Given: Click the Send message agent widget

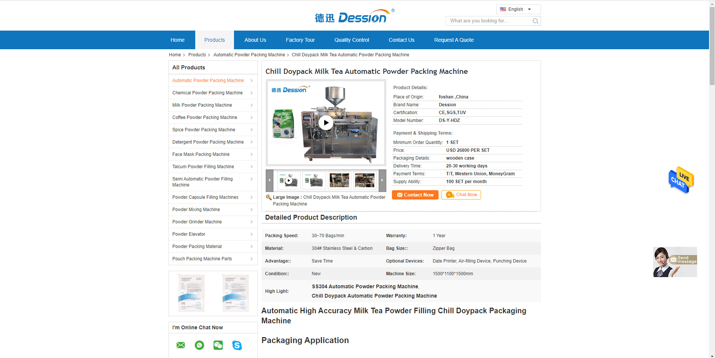Looking at the screenshot, I should [x=675, y=262].
